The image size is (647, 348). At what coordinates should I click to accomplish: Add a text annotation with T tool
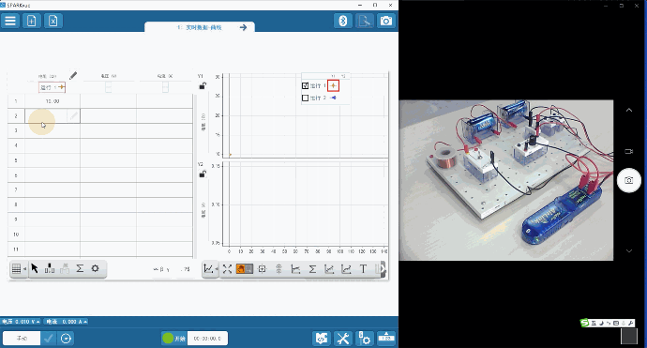pos(363,269)
